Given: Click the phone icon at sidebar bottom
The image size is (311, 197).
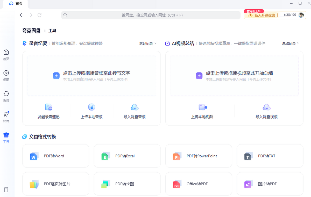Looking at the screenshot, I should (6, 190).
